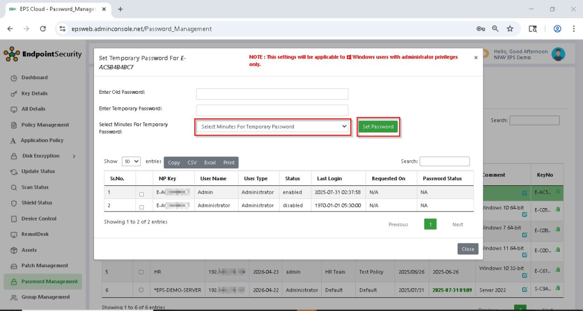Viewport: 583px width, 311px height.
Task: Dismiss the dialog with Close button
Action: [467, 249]
